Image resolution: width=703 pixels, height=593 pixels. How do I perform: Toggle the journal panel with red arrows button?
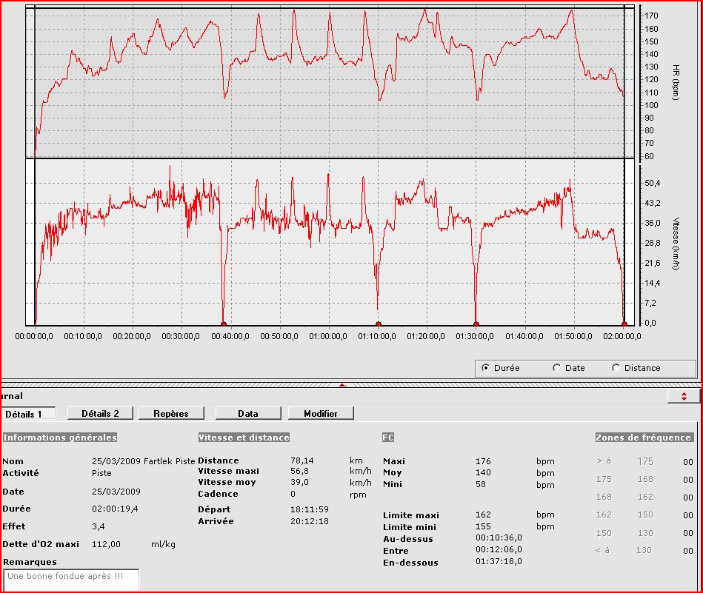(x=683, y=396)
